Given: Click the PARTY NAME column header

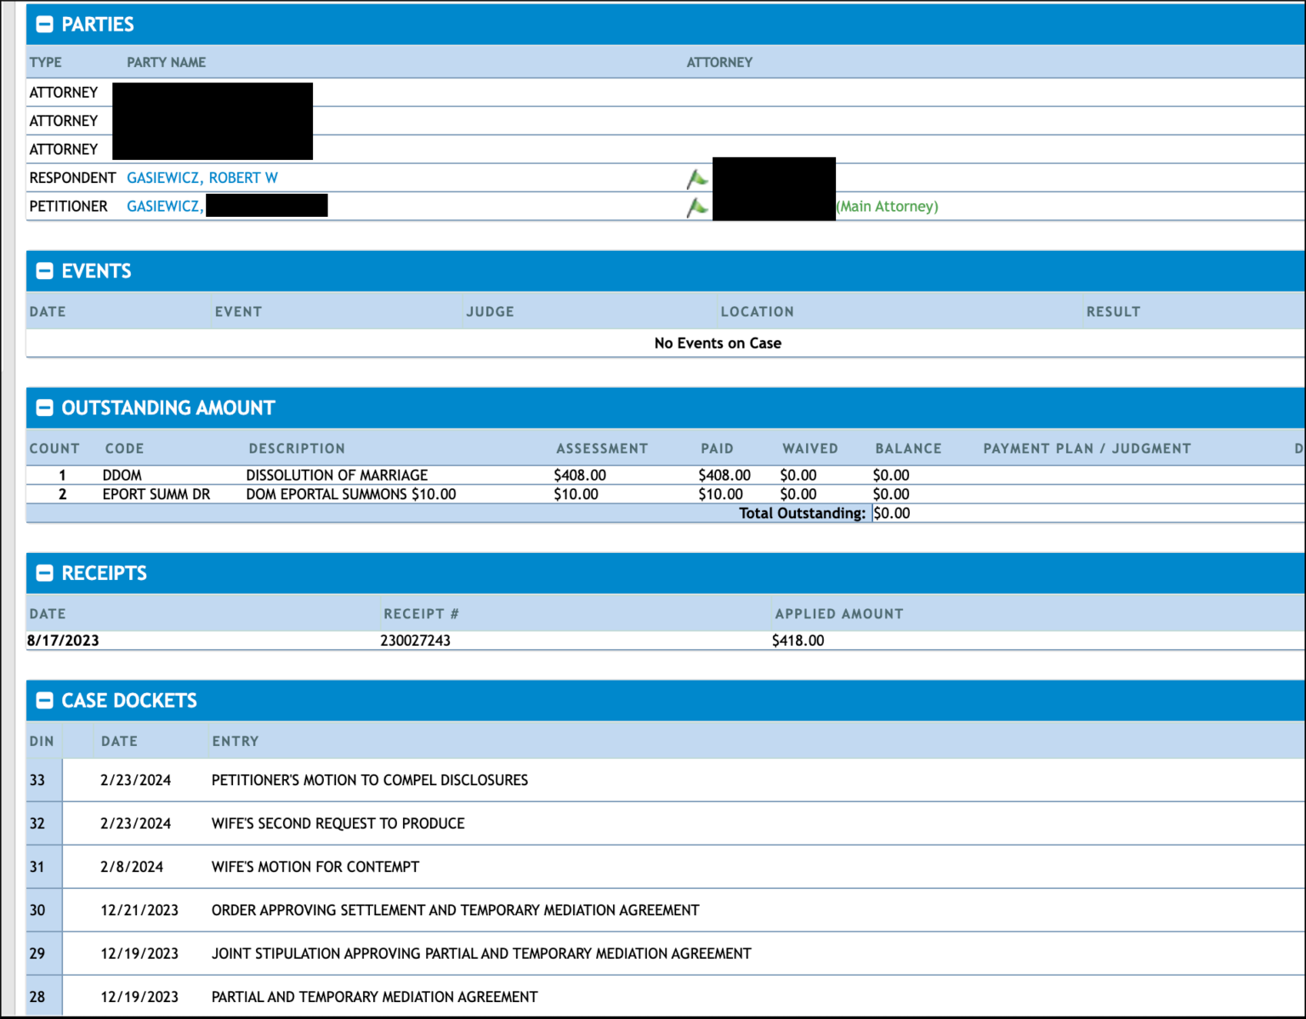Looking at the screenshot, I should [x=166, y=62].
